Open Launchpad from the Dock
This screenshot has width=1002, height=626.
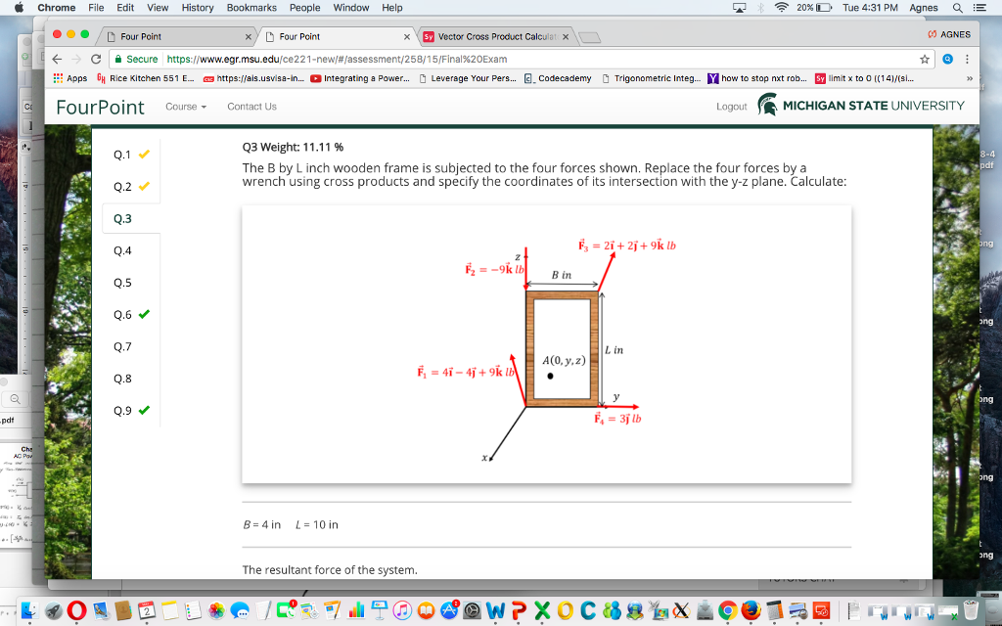(54, 610)
